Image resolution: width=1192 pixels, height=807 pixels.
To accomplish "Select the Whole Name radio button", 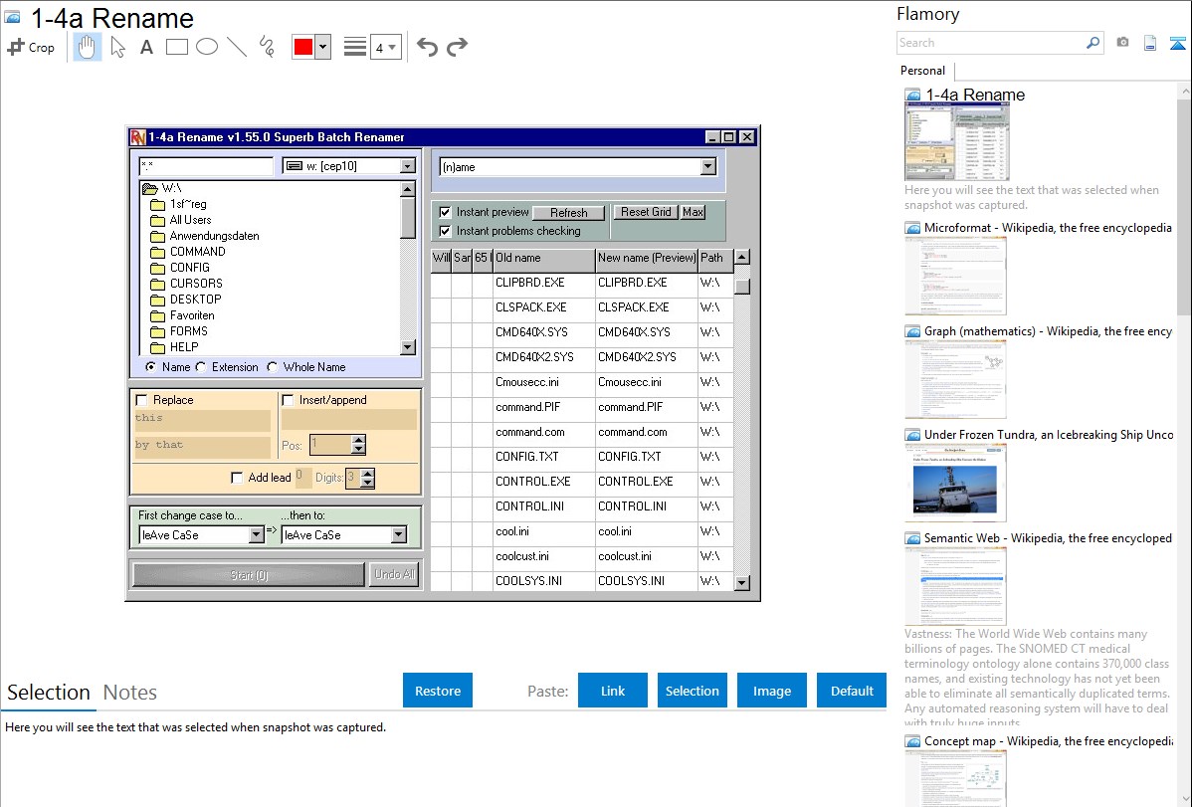I will click(273, 367).
